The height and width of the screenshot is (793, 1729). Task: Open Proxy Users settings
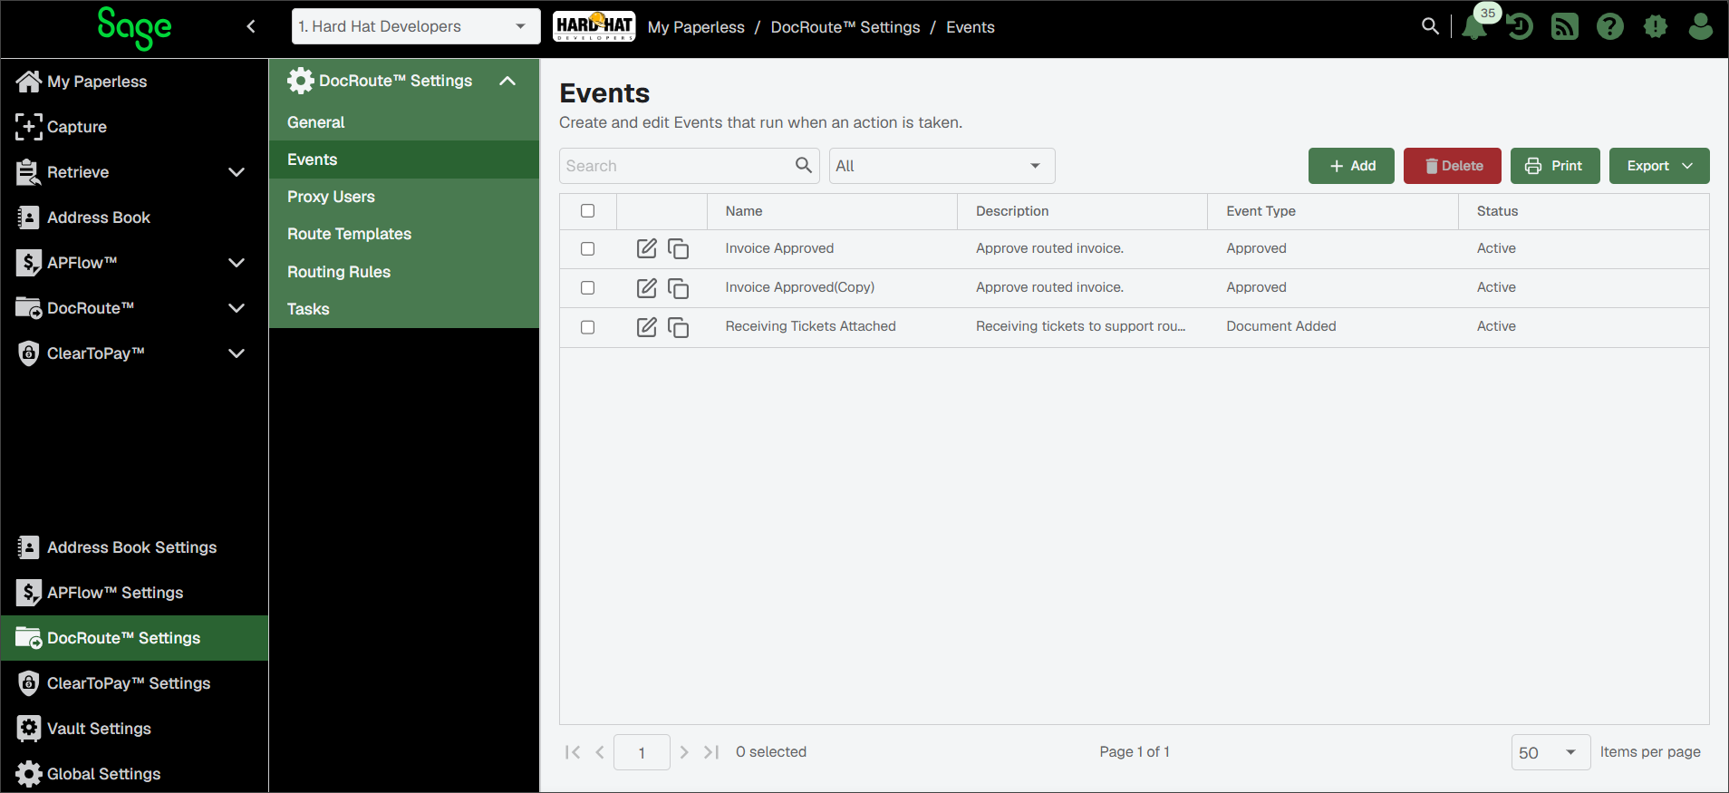[x=404, y=197]
